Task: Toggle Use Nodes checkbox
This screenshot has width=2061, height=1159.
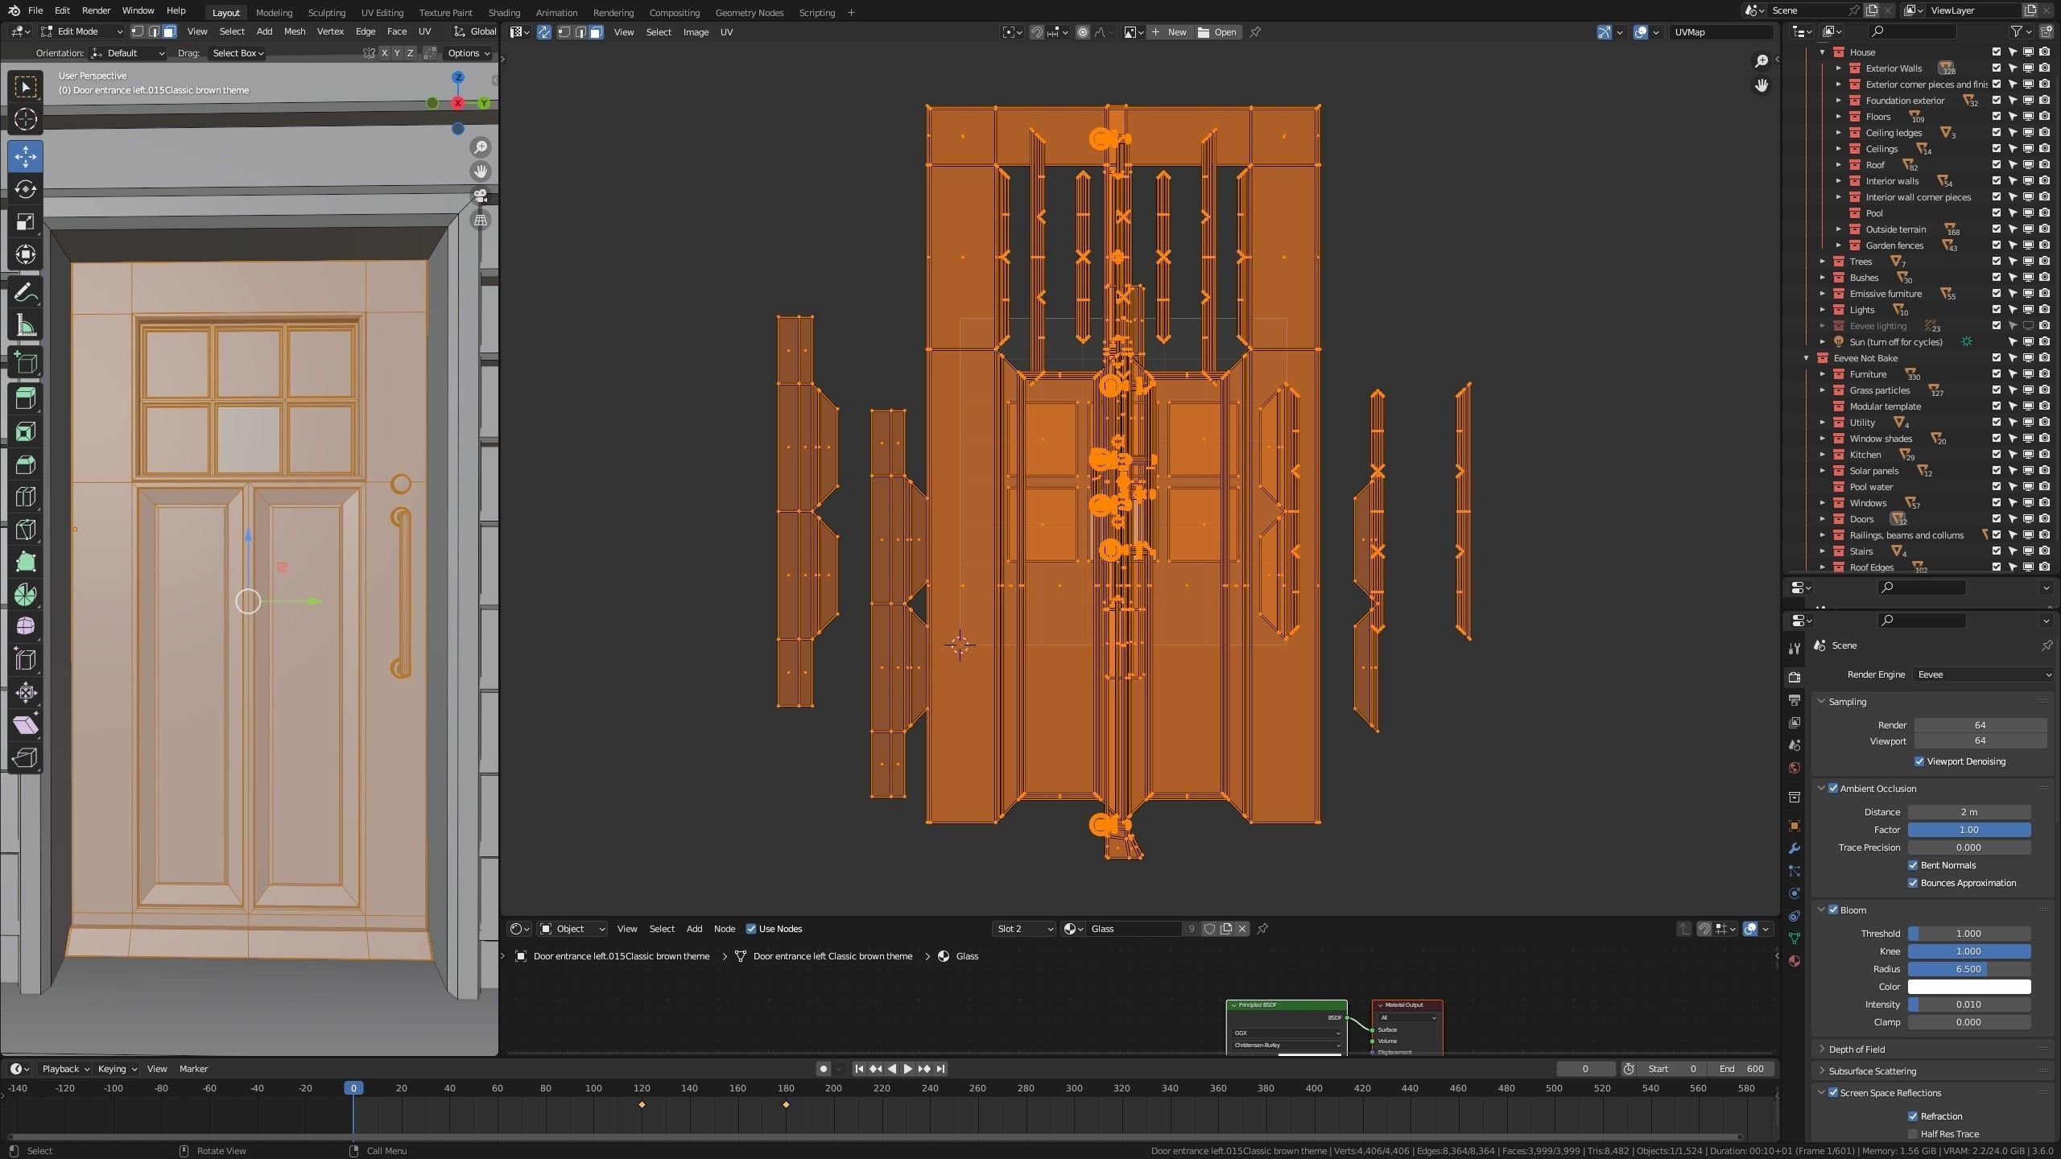Action: (751, 929)
